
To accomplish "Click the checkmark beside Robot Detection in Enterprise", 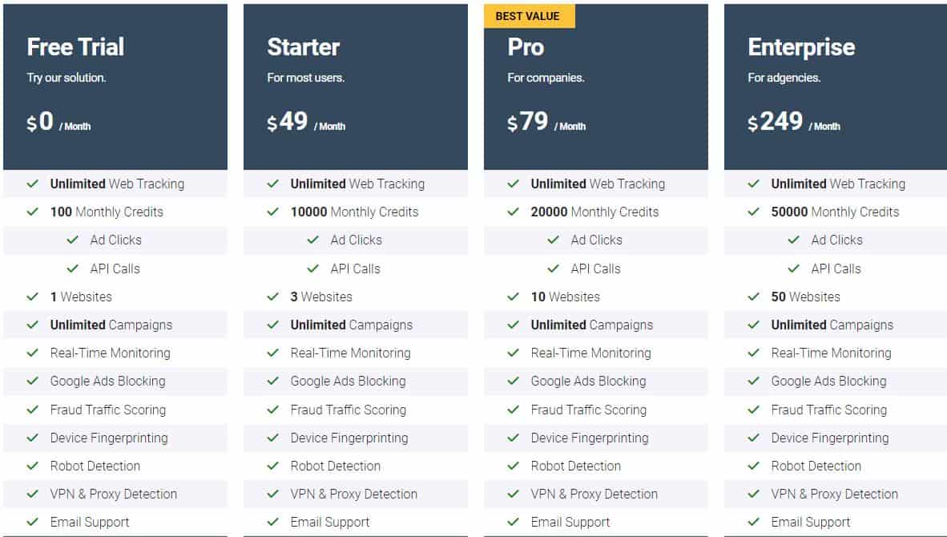I will coord(754,466).
